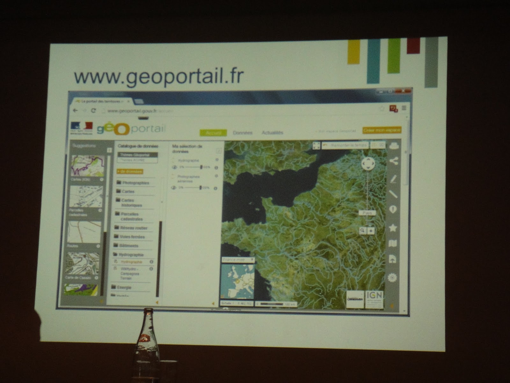Open the share tool in the map sidebar
Screen dimensions: 510x383
coord(394,161)
